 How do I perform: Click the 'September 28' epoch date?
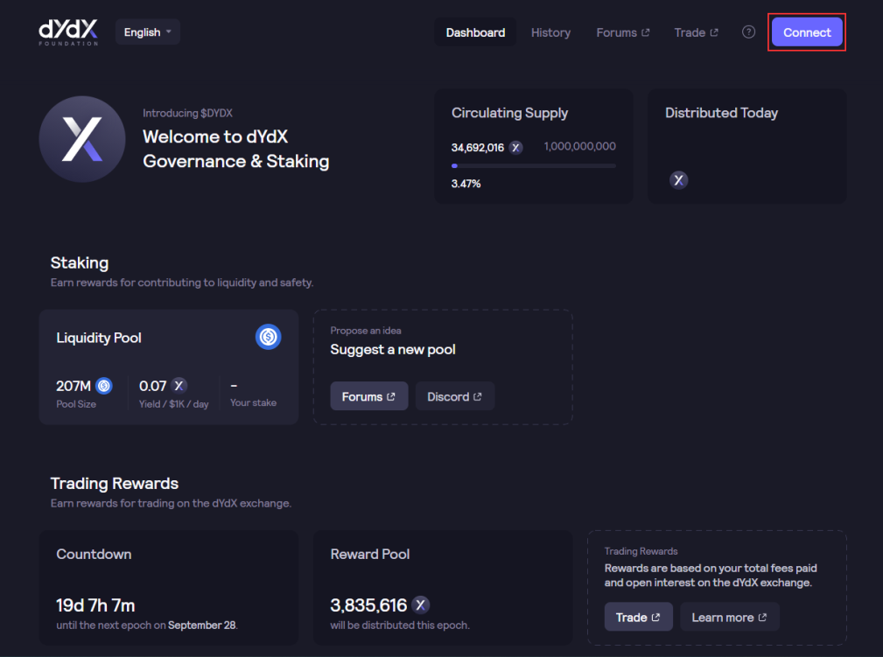coord(201,625)
